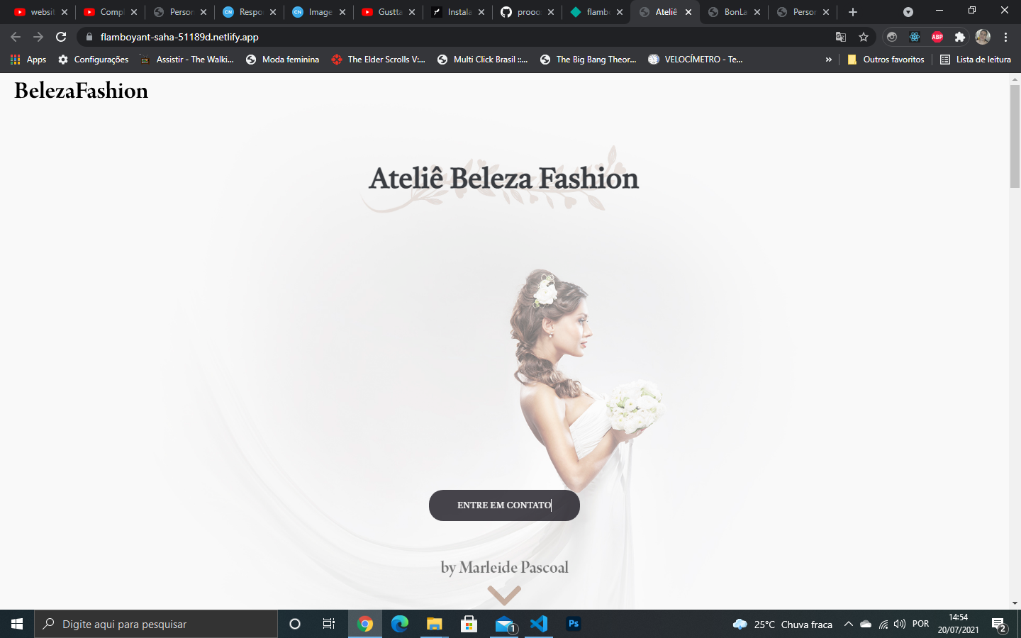Click the Windows taskbar search box
The height and width of the screenshot is (638, 1021).
pyautogui.click(x=156, y=624)
